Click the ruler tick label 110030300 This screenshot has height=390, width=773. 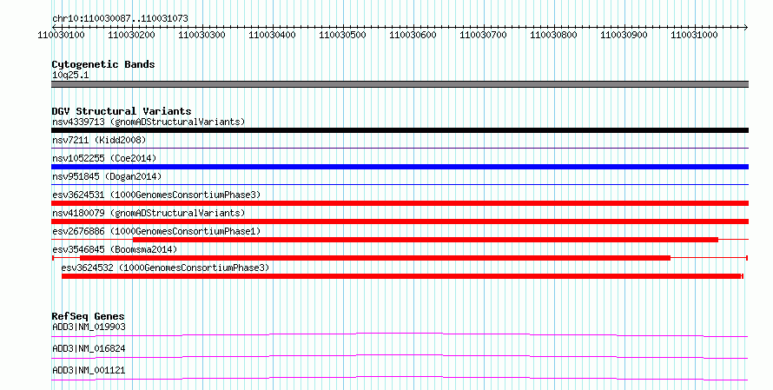[x=202, y=35]
